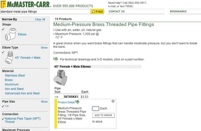This screenshot has width=201, height=131.
Task: Uncheck the National Pipe Taper (NPT) Thread filter
Action: point(3,119)
